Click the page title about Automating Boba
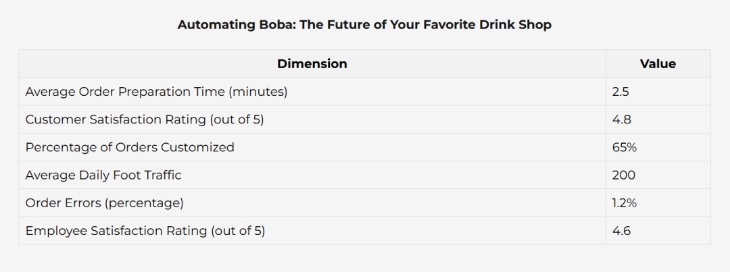The height and width of the screenshot is (272, 730). [364, 24]
